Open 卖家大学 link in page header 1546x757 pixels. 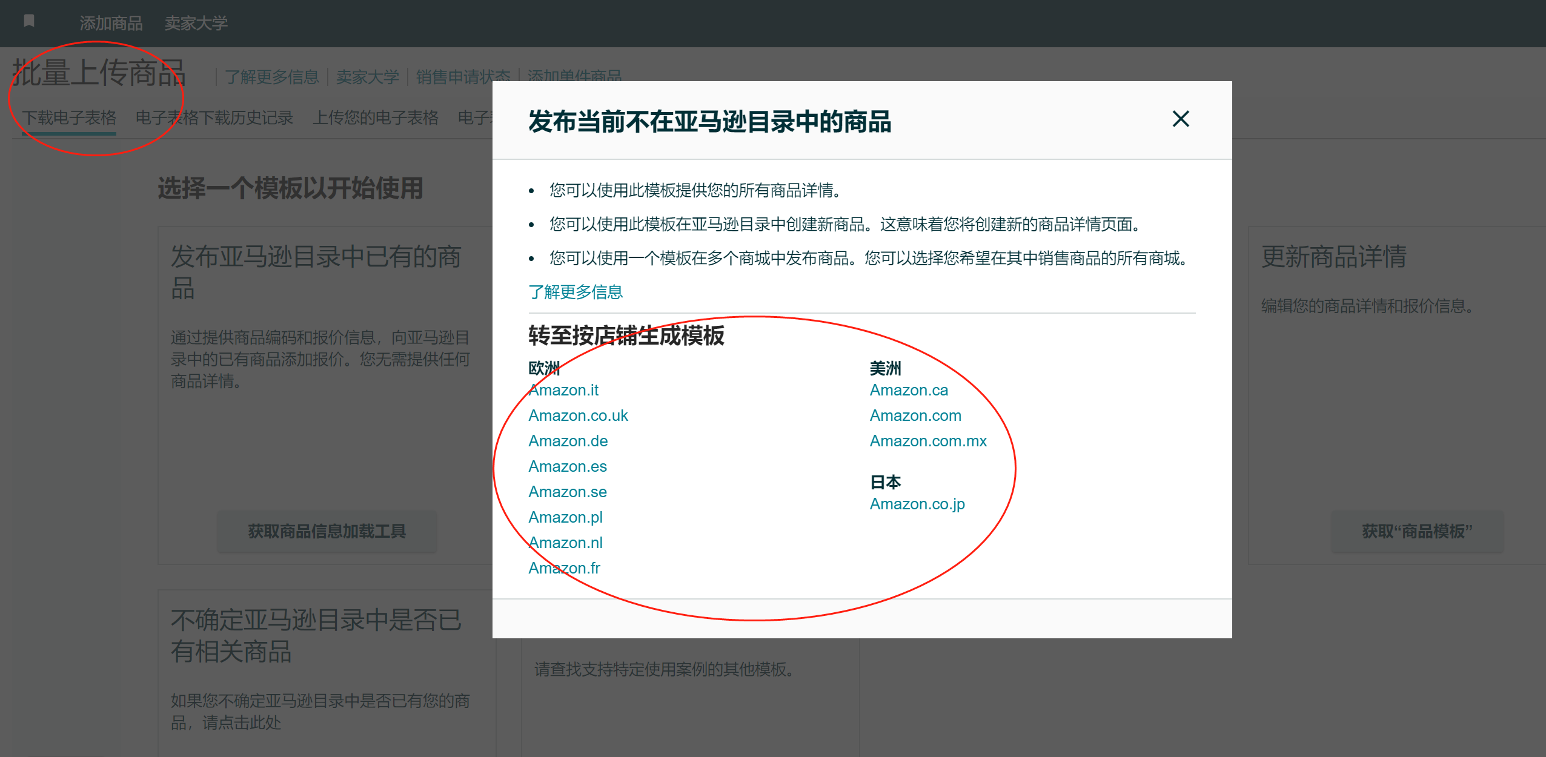coord(368,77)
